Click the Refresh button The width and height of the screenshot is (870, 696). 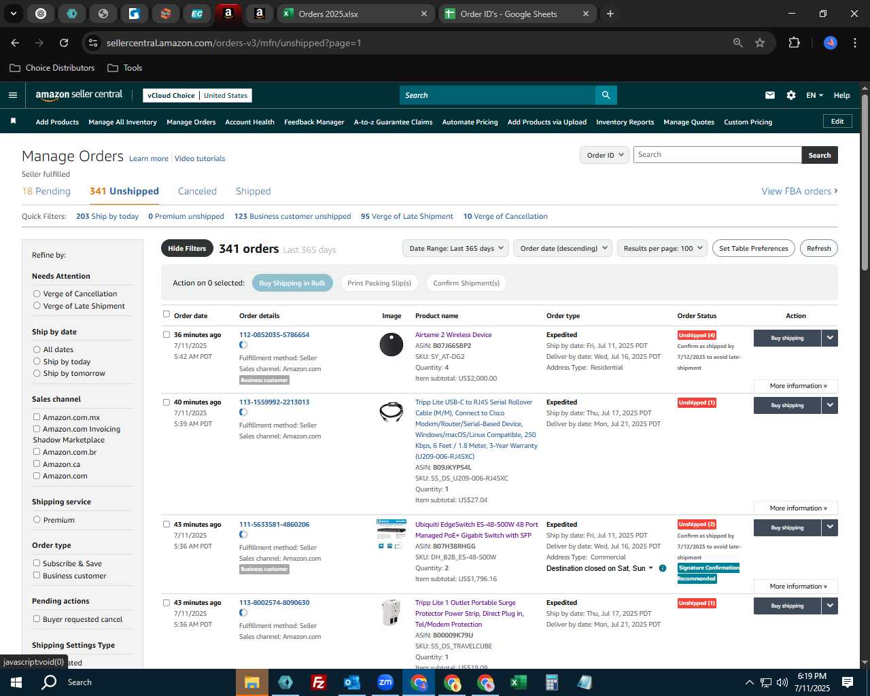[x=818, y=248]
